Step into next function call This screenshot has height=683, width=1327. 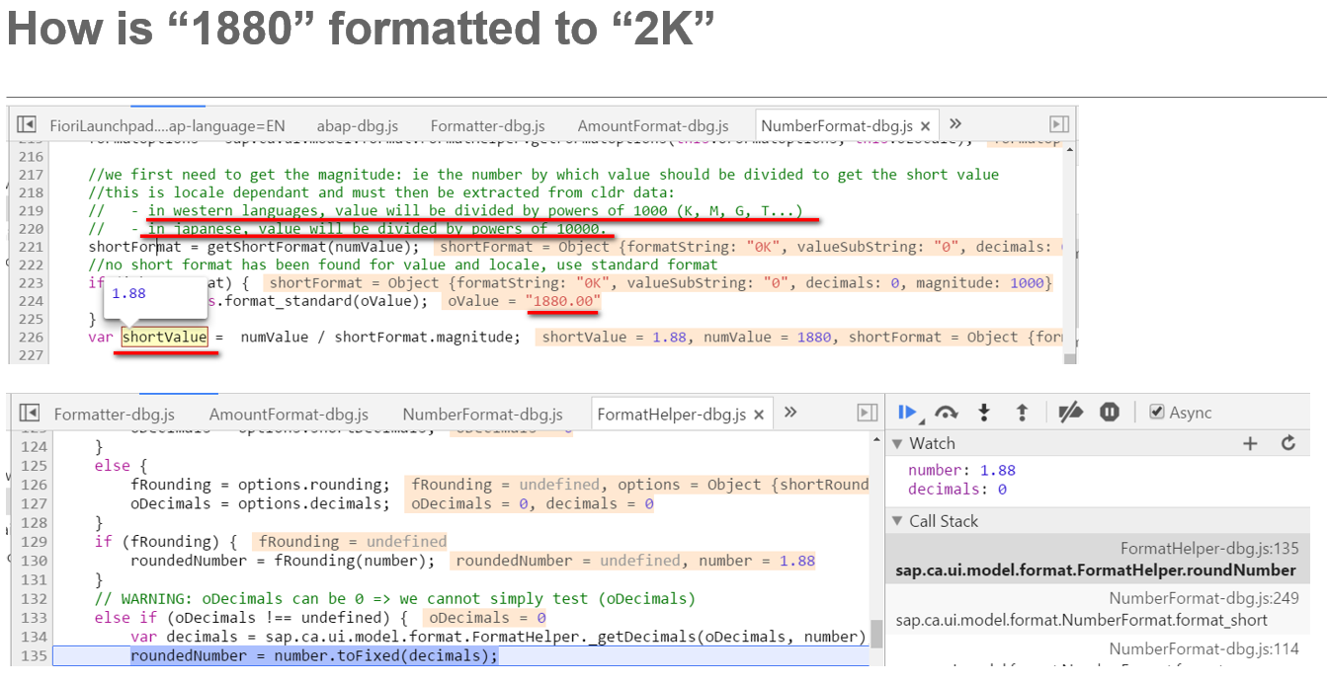[x=984, y=413]
